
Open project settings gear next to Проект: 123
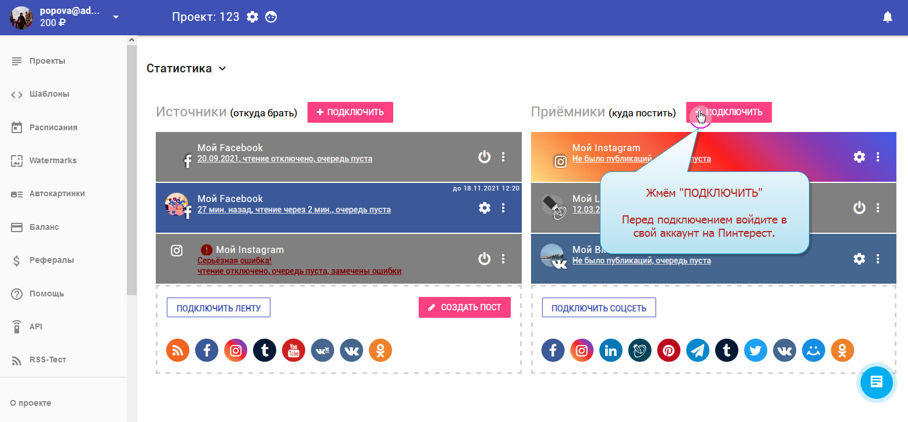click(252, 17)
